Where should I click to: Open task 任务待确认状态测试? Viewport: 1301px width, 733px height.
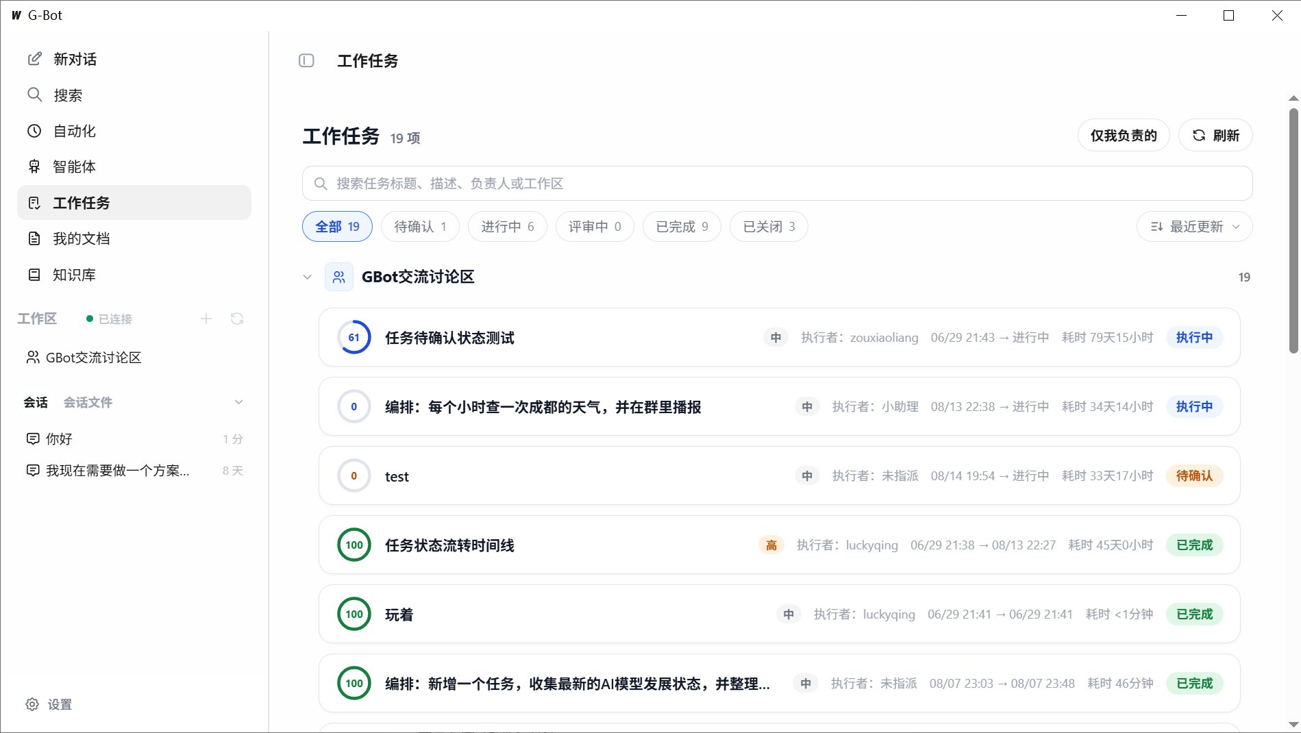tap(779, 337)
